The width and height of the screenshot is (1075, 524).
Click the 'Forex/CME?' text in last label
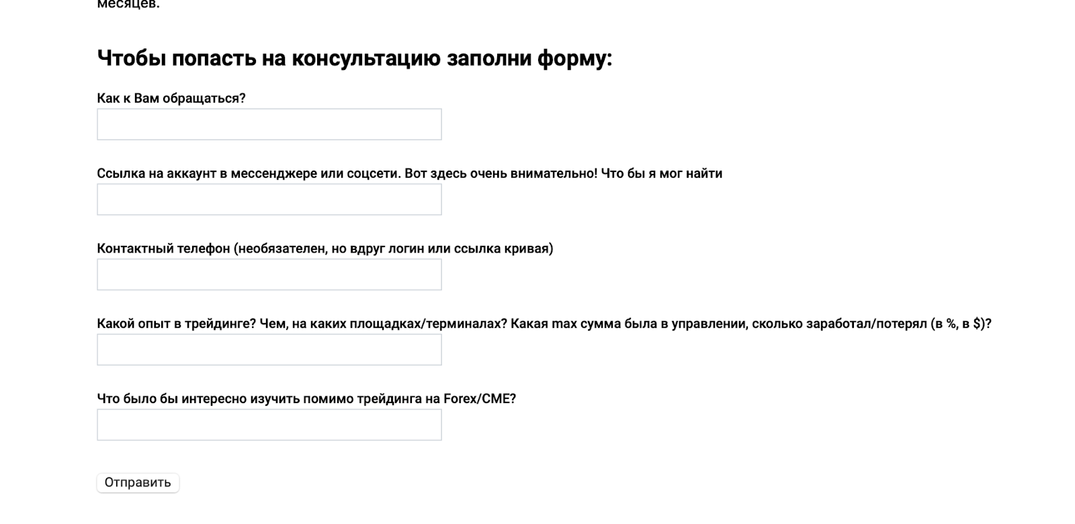(480, 399)
